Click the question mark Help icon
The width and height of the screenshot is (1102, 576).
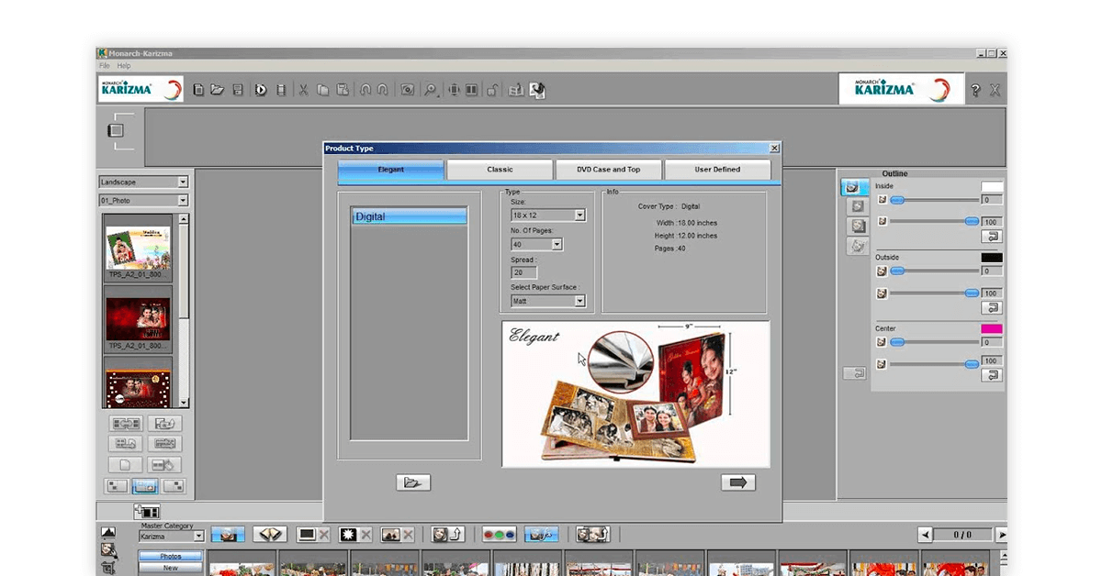tap(975, 90)
